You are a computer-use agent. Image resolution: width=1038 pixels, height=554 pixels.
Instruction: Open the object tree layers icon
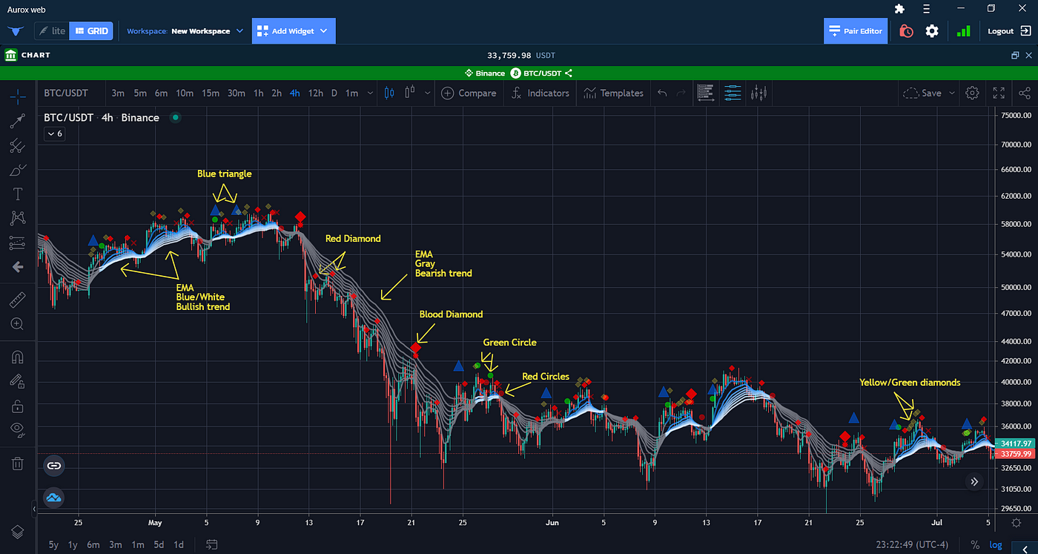tap(18, 532)
